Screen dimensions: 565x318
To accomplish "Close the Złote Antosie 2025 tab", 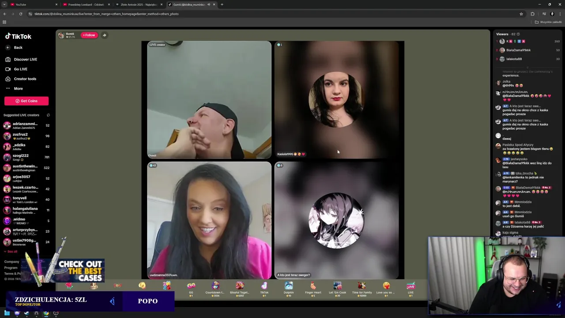I will [x=162, y=4].
